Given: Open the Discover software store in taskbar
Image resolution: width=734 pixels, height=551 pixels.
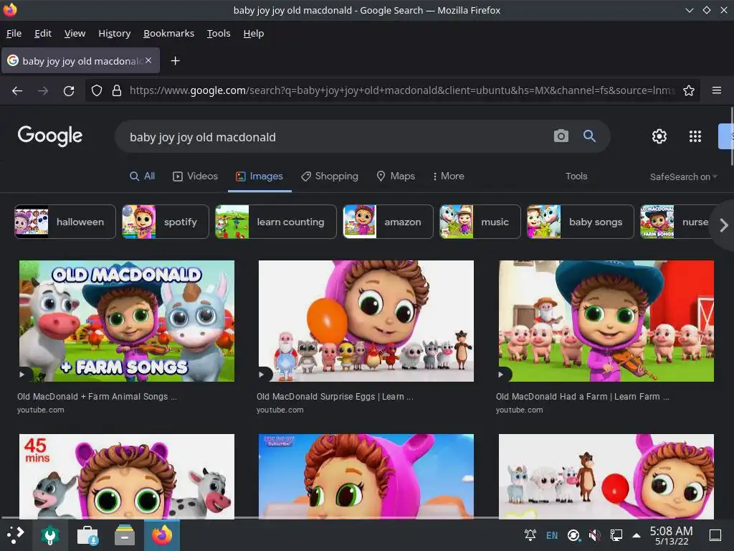Looking at the screenshot, I should pos(87,534).
